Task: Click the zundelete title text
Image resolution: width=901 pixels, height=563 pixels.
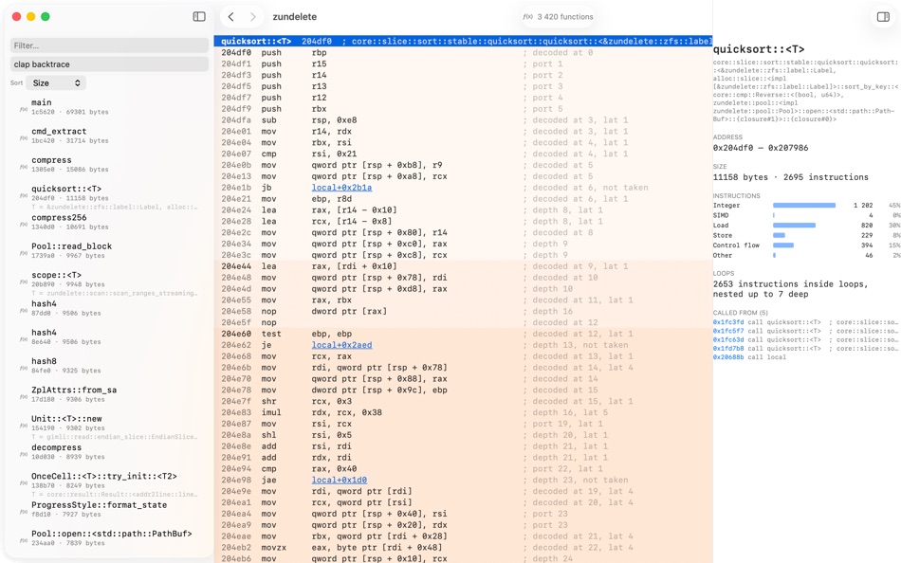Action: pos(294,17)
